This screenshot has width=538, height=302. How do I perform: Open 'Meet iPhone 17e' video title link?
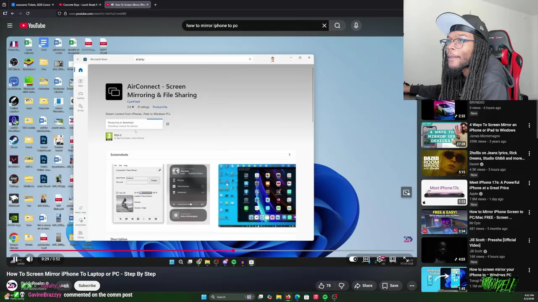tap(494, 185)
